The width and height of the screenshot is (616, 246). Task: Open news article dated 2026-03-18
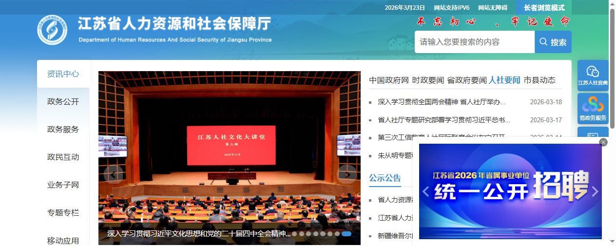tap(442, 102)
